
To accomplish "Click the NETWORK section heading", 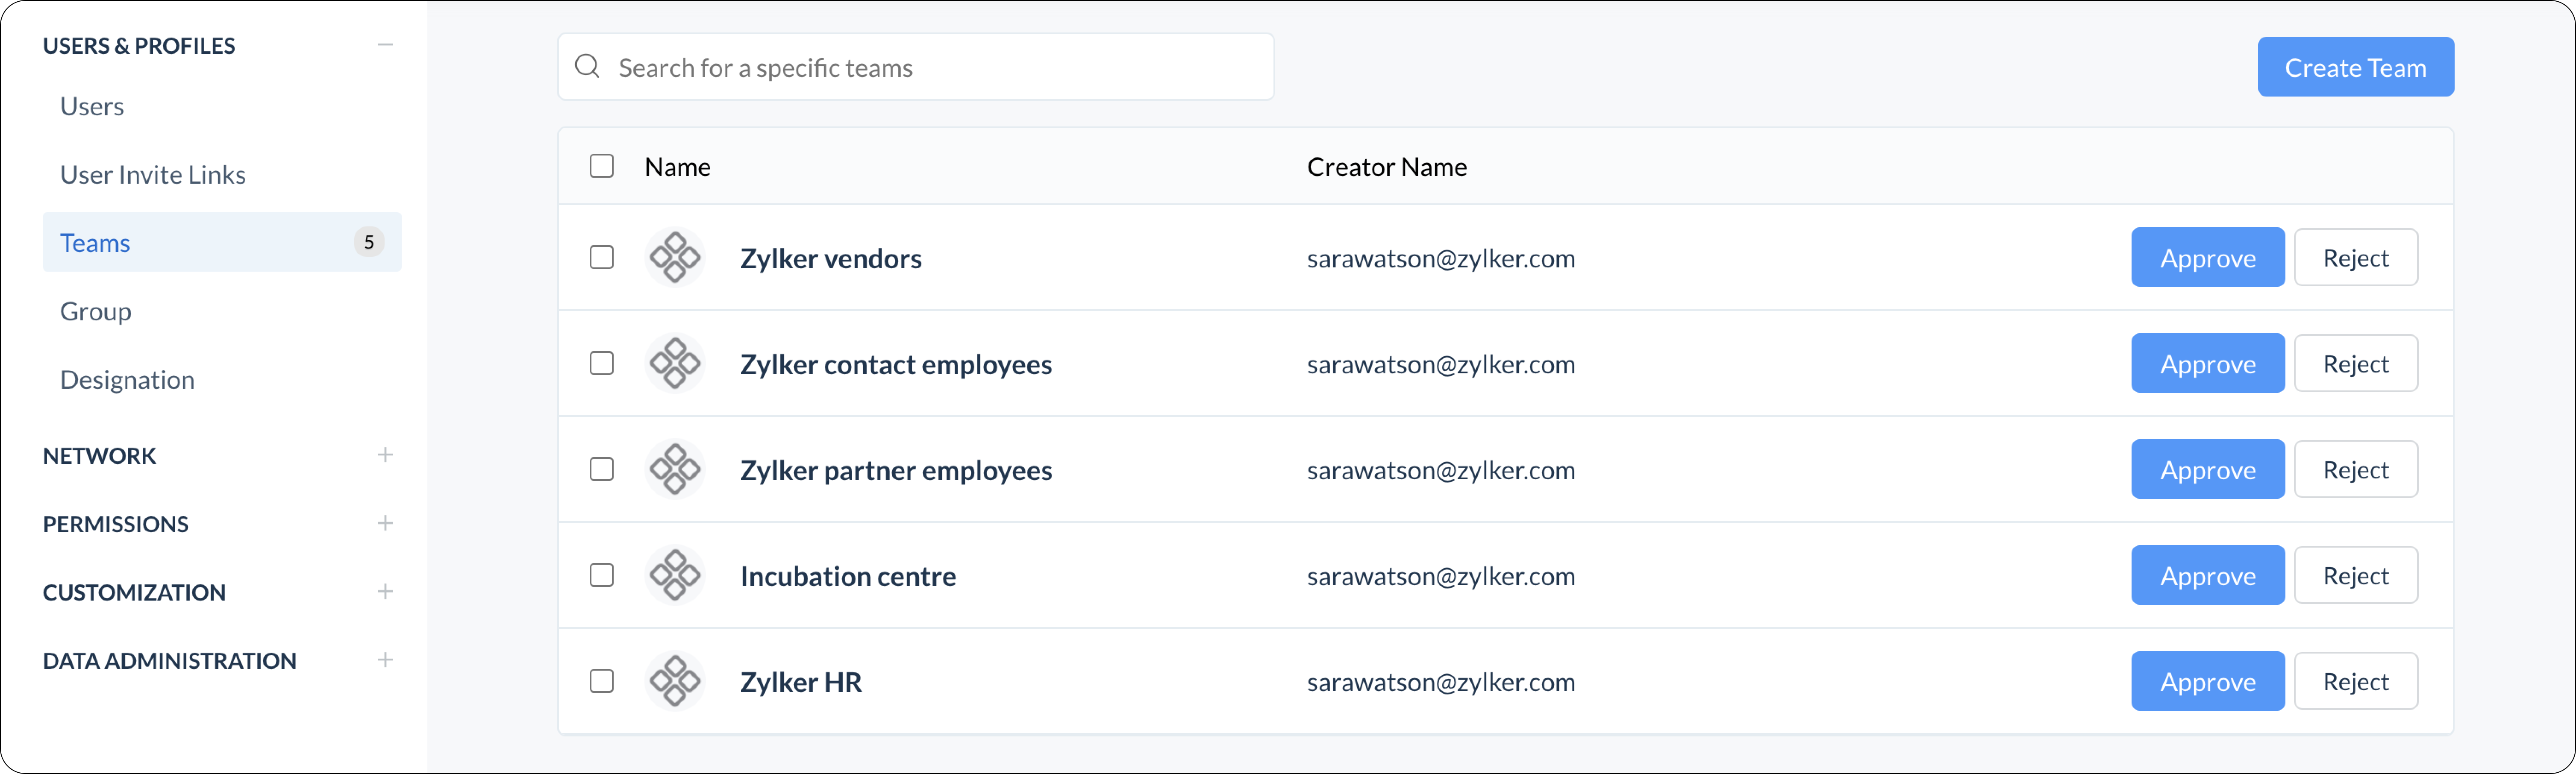I will (100, 456).
